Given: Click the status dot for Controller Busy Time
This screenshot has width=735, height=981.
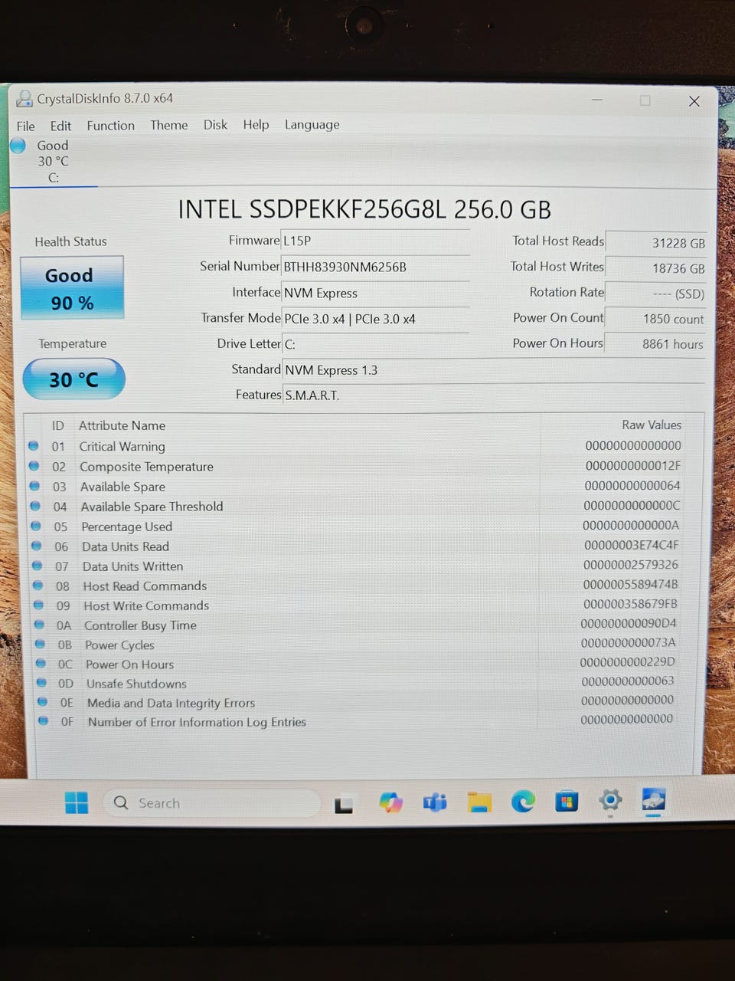Looking at the screenshot, I should click(x=40, y=624).
